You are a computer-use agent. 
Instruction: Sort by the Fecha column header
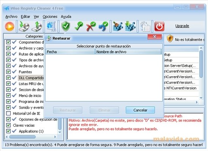click(70, 52)
